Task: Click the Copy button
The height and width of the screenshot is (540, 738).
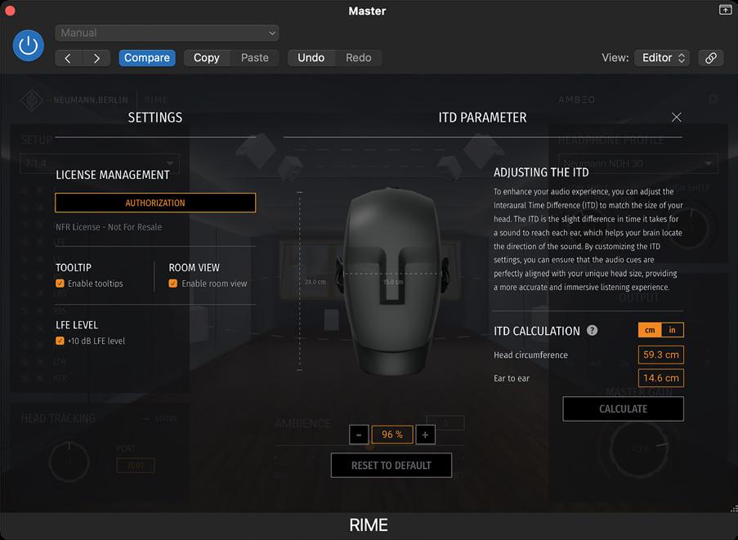Action: [207, 58]
